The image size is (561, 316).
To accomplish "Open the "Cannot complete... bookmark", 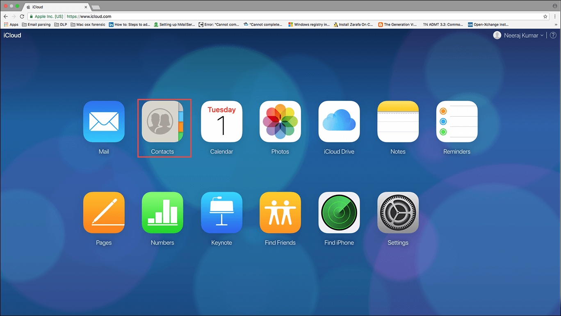I will click(263, 25).
